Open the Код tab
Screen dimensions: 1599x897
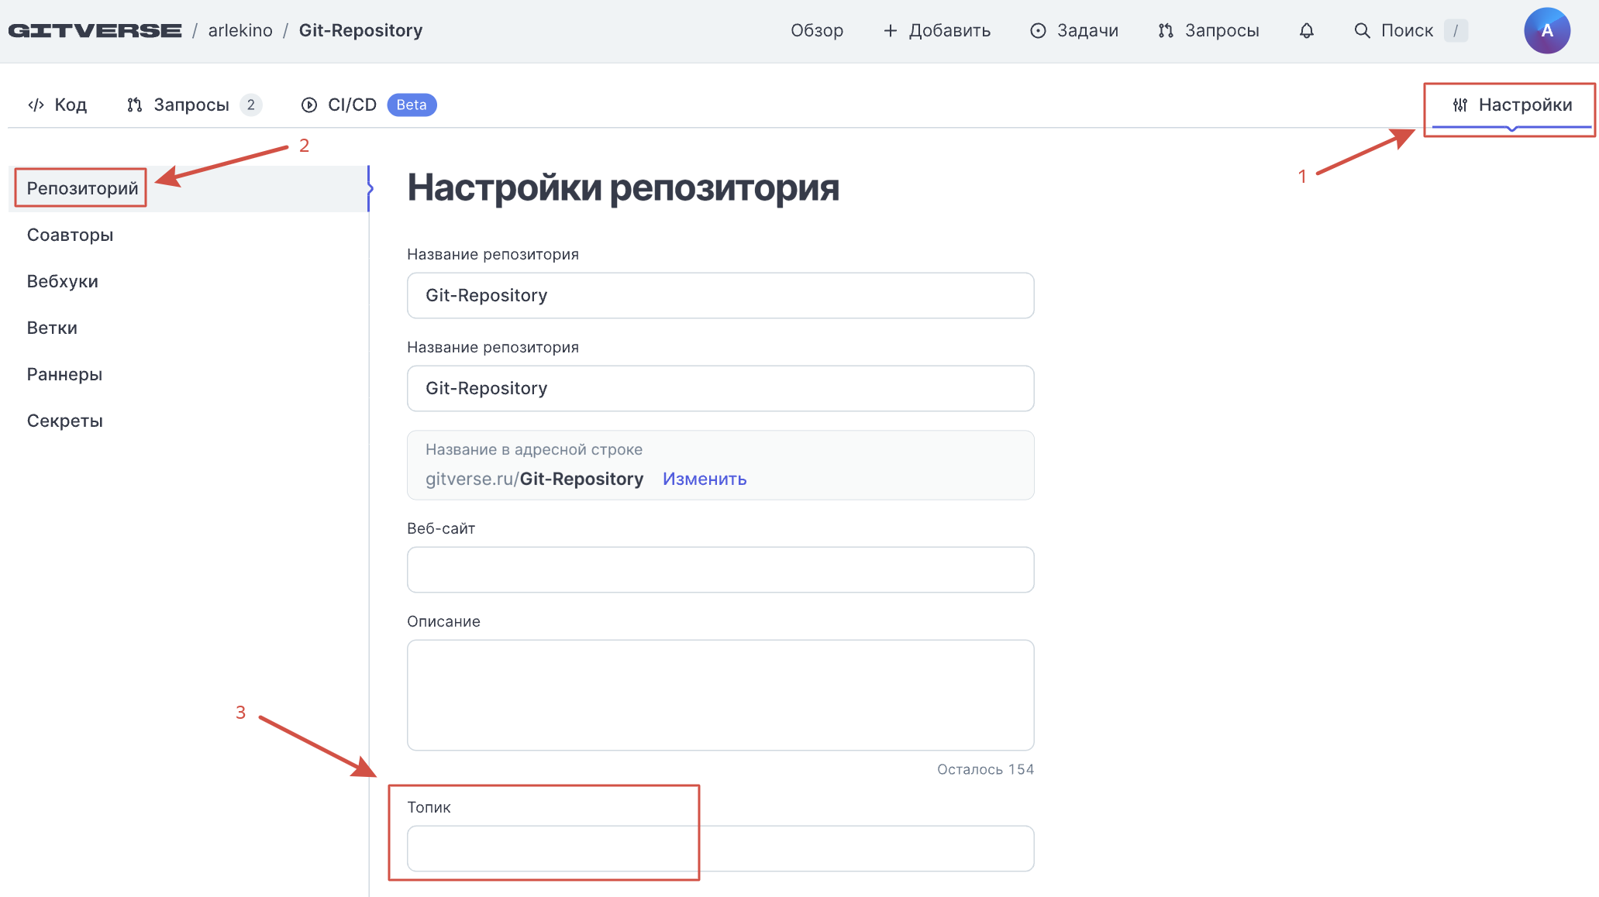57,105
